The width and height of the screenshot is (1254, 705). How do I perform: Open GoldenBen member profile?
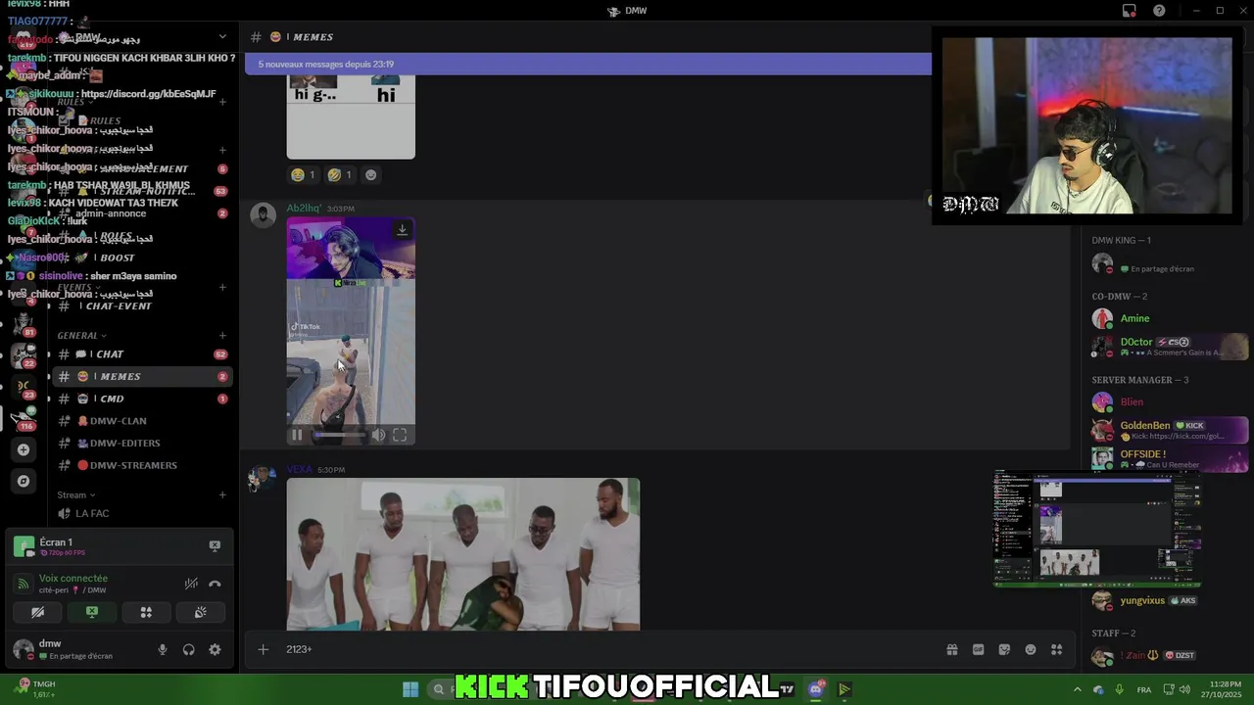[1169, 430]
